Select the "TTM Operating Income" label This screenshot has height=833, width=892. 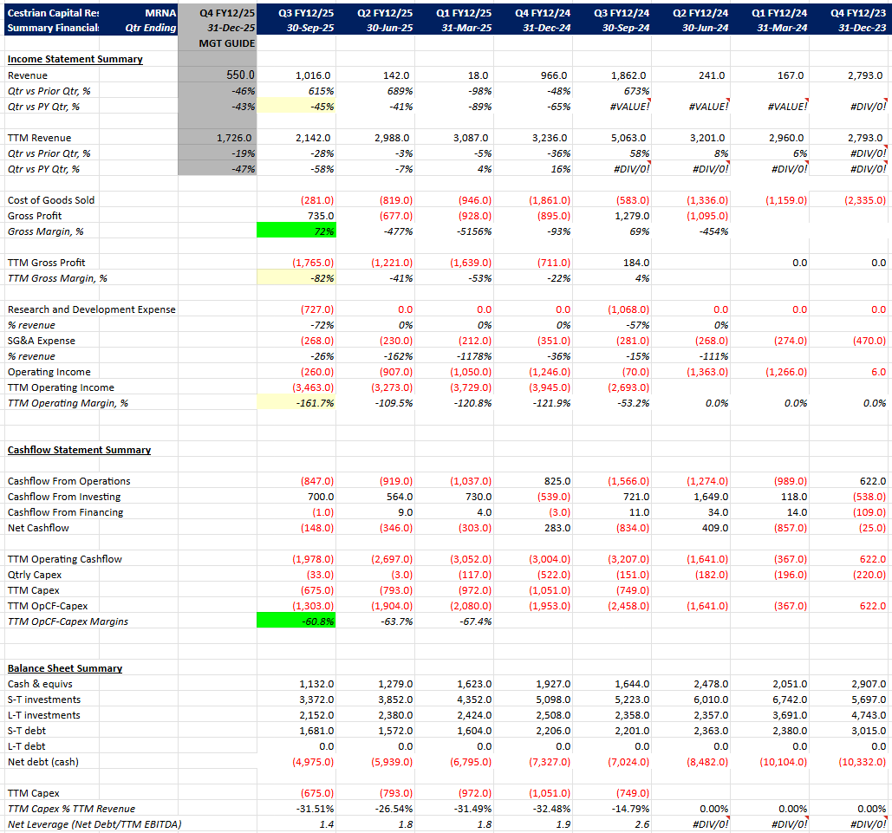pyautogui.click(x=61, y=387)
